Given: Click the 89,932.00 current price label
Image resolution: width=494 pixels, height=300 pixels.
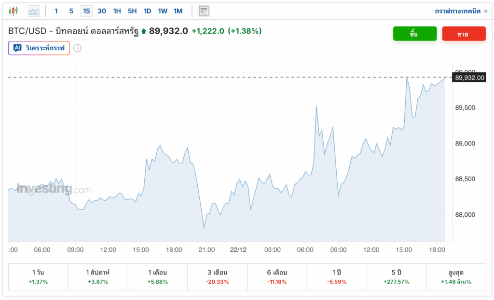Looking at the screenshot, I should 469,77.
